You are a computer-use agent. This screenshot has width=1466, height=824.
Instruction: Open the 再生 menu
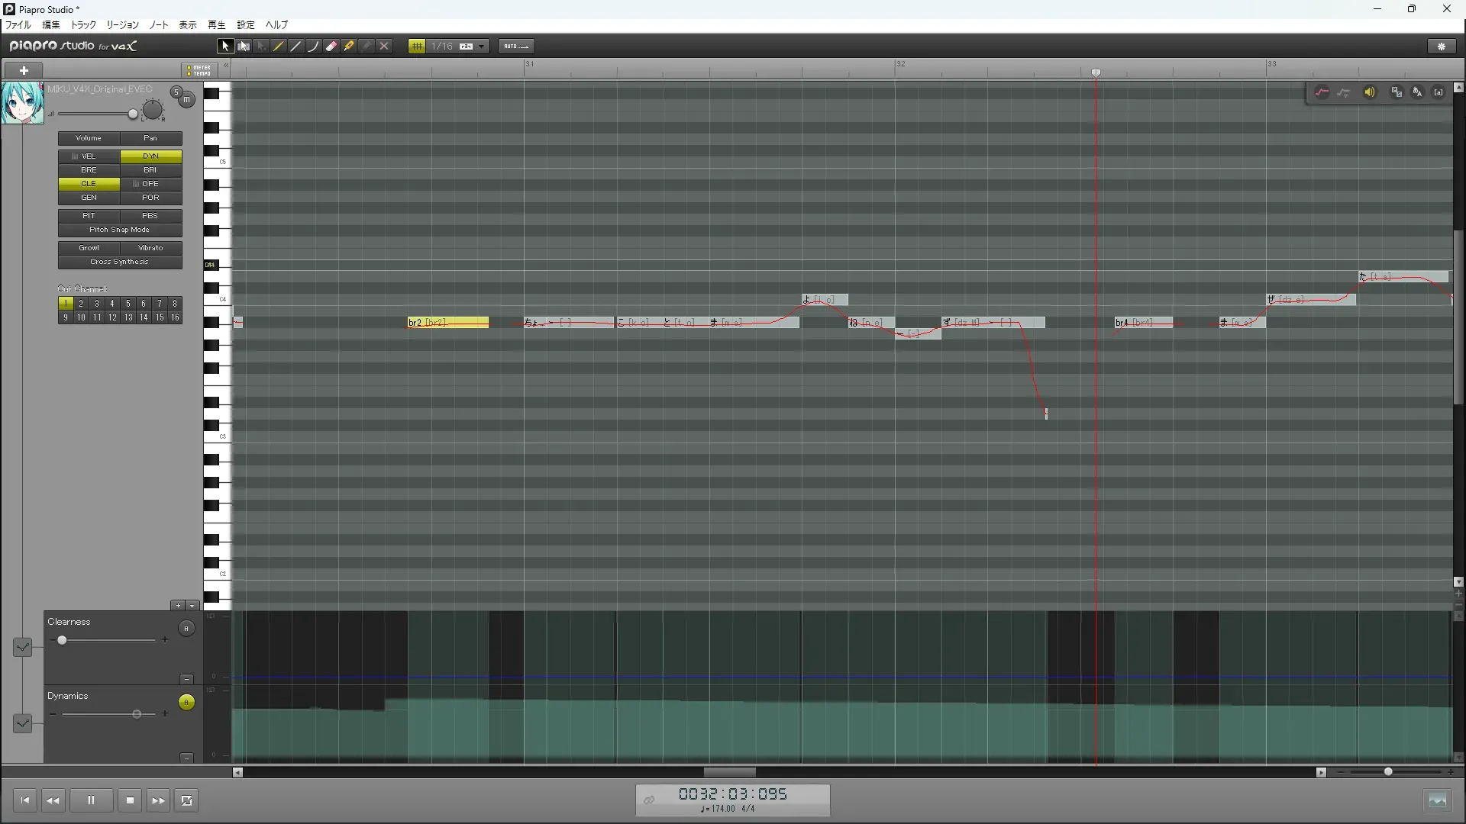[216, 25]
